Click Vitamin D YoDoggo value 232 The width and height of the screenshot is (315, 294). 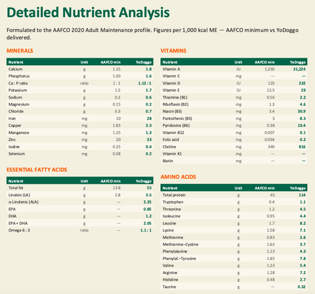pos(303,83)
